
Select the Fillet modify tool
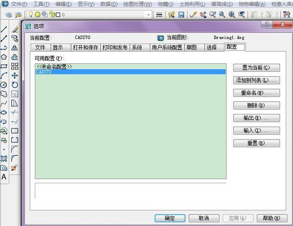coord(15,159)
